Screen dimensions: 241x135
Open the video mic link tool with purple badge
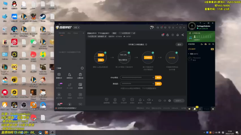pos(59,86)
